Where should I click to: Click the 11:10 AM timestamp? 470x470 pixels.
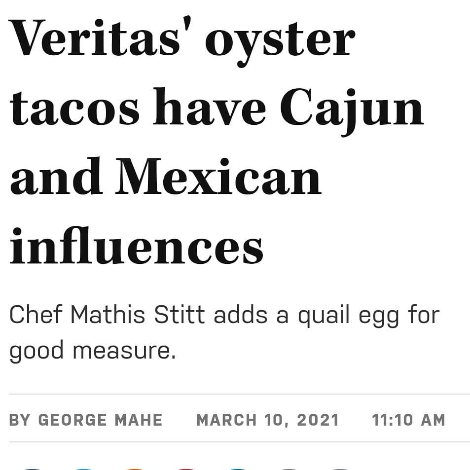tap(408, 420)
